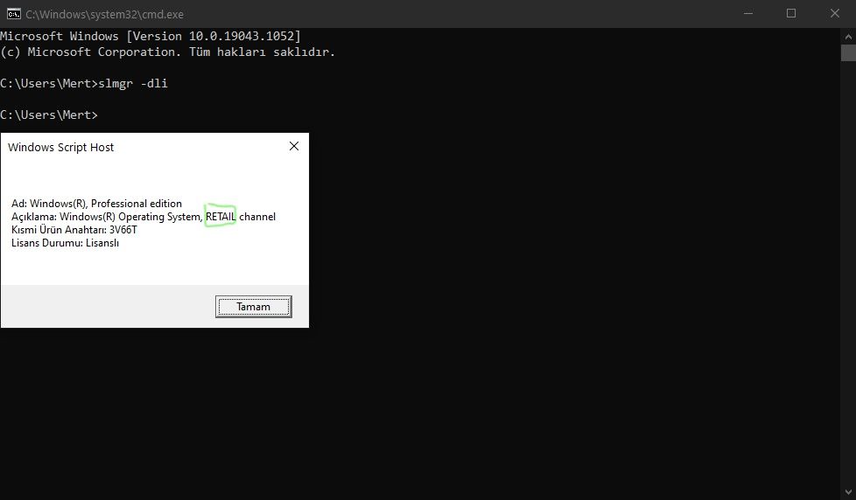Click the 'Lisans Durumu: Lisanslı' line
The height and width of the screenshot is (500, 856).
(65, 243)
